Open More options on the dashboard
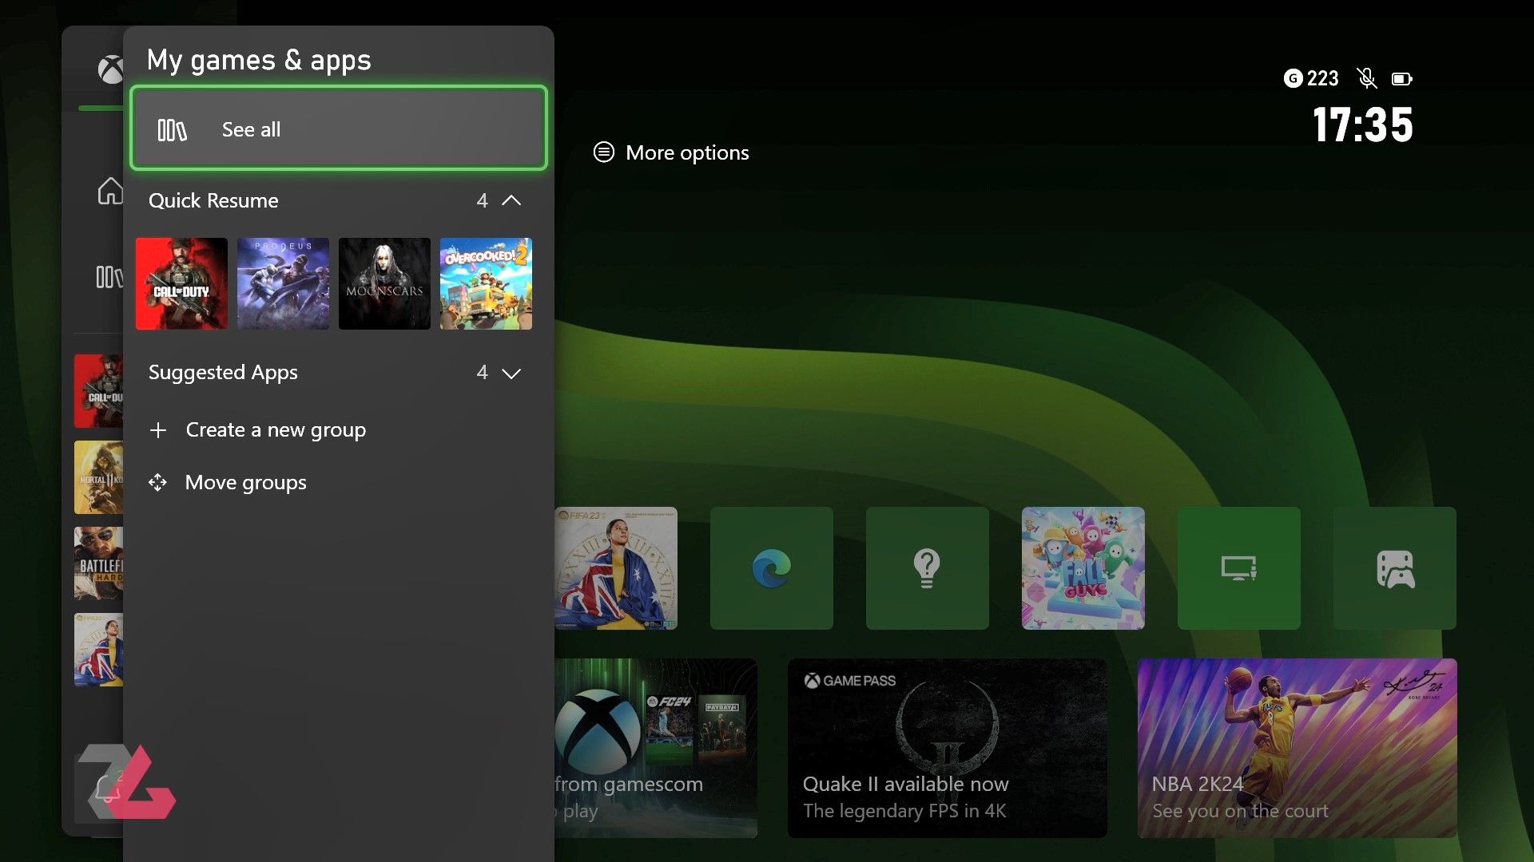 pyautogui.click(x=671, y=152)
